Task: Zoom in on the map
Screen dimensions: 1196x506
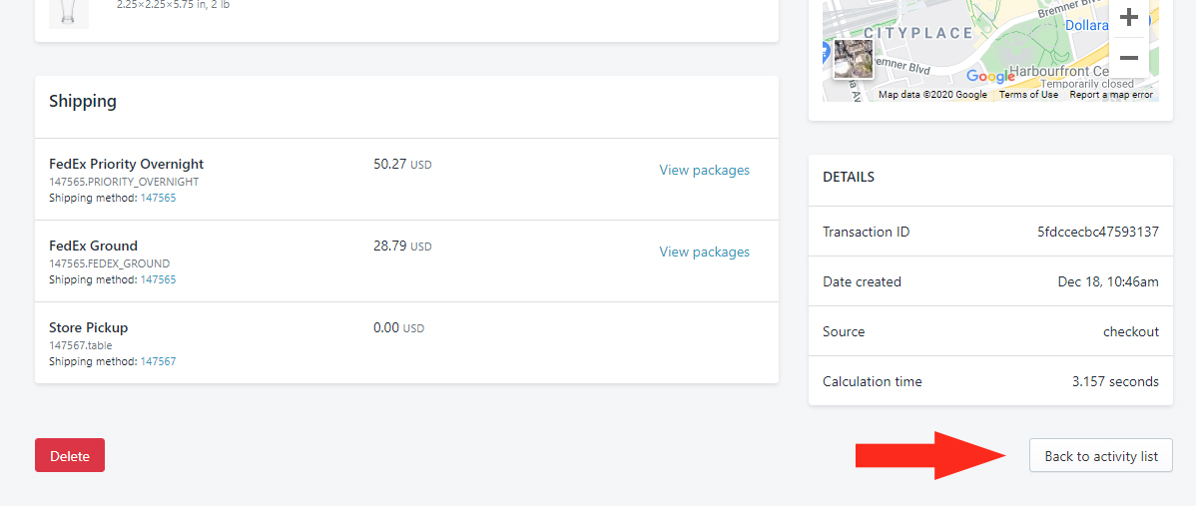Action: [x=1129, y=18]
